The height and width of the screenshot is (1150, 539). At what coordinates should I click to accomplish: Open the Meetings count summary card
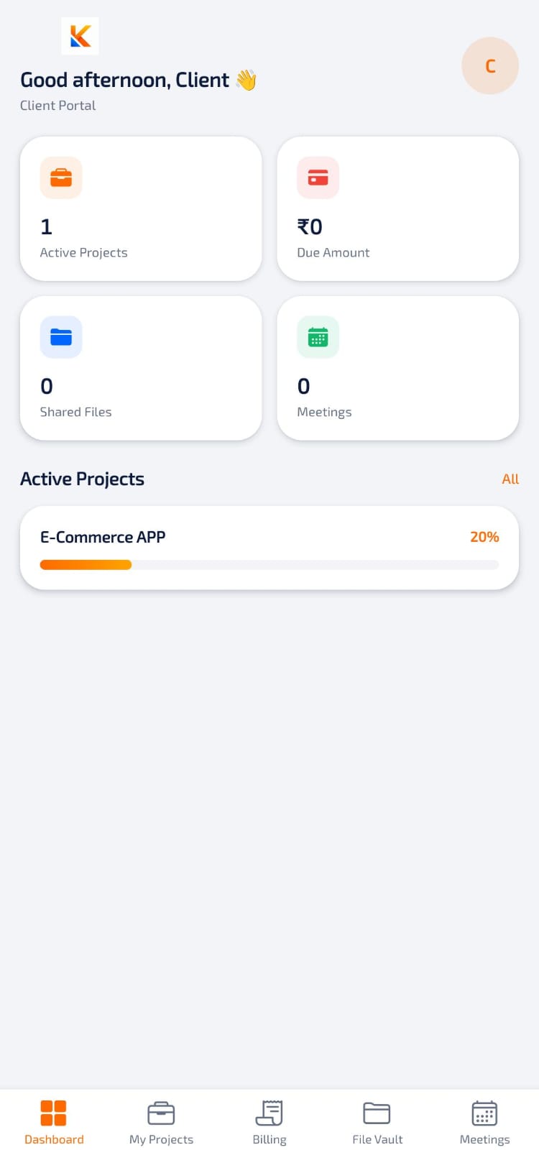click(398, 368)
